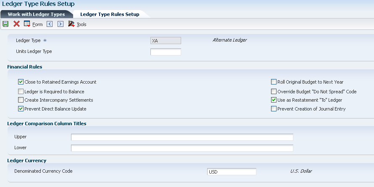This screenshot has width=374, height=187.
Task: Toggle Use as Restatement "To" Ledger
Action: (274, 100)
